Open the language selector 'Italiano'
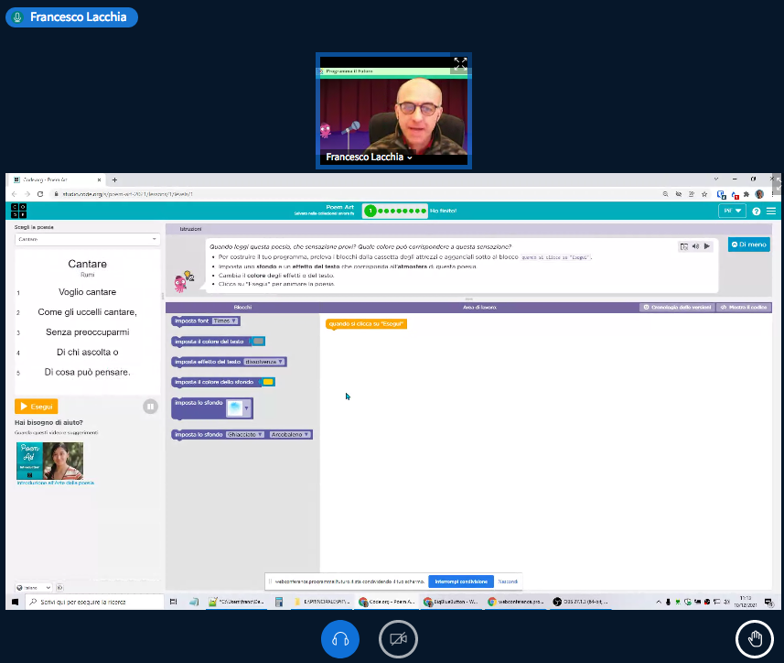This screenshot has width=784, height=663. tap(34, 587)
